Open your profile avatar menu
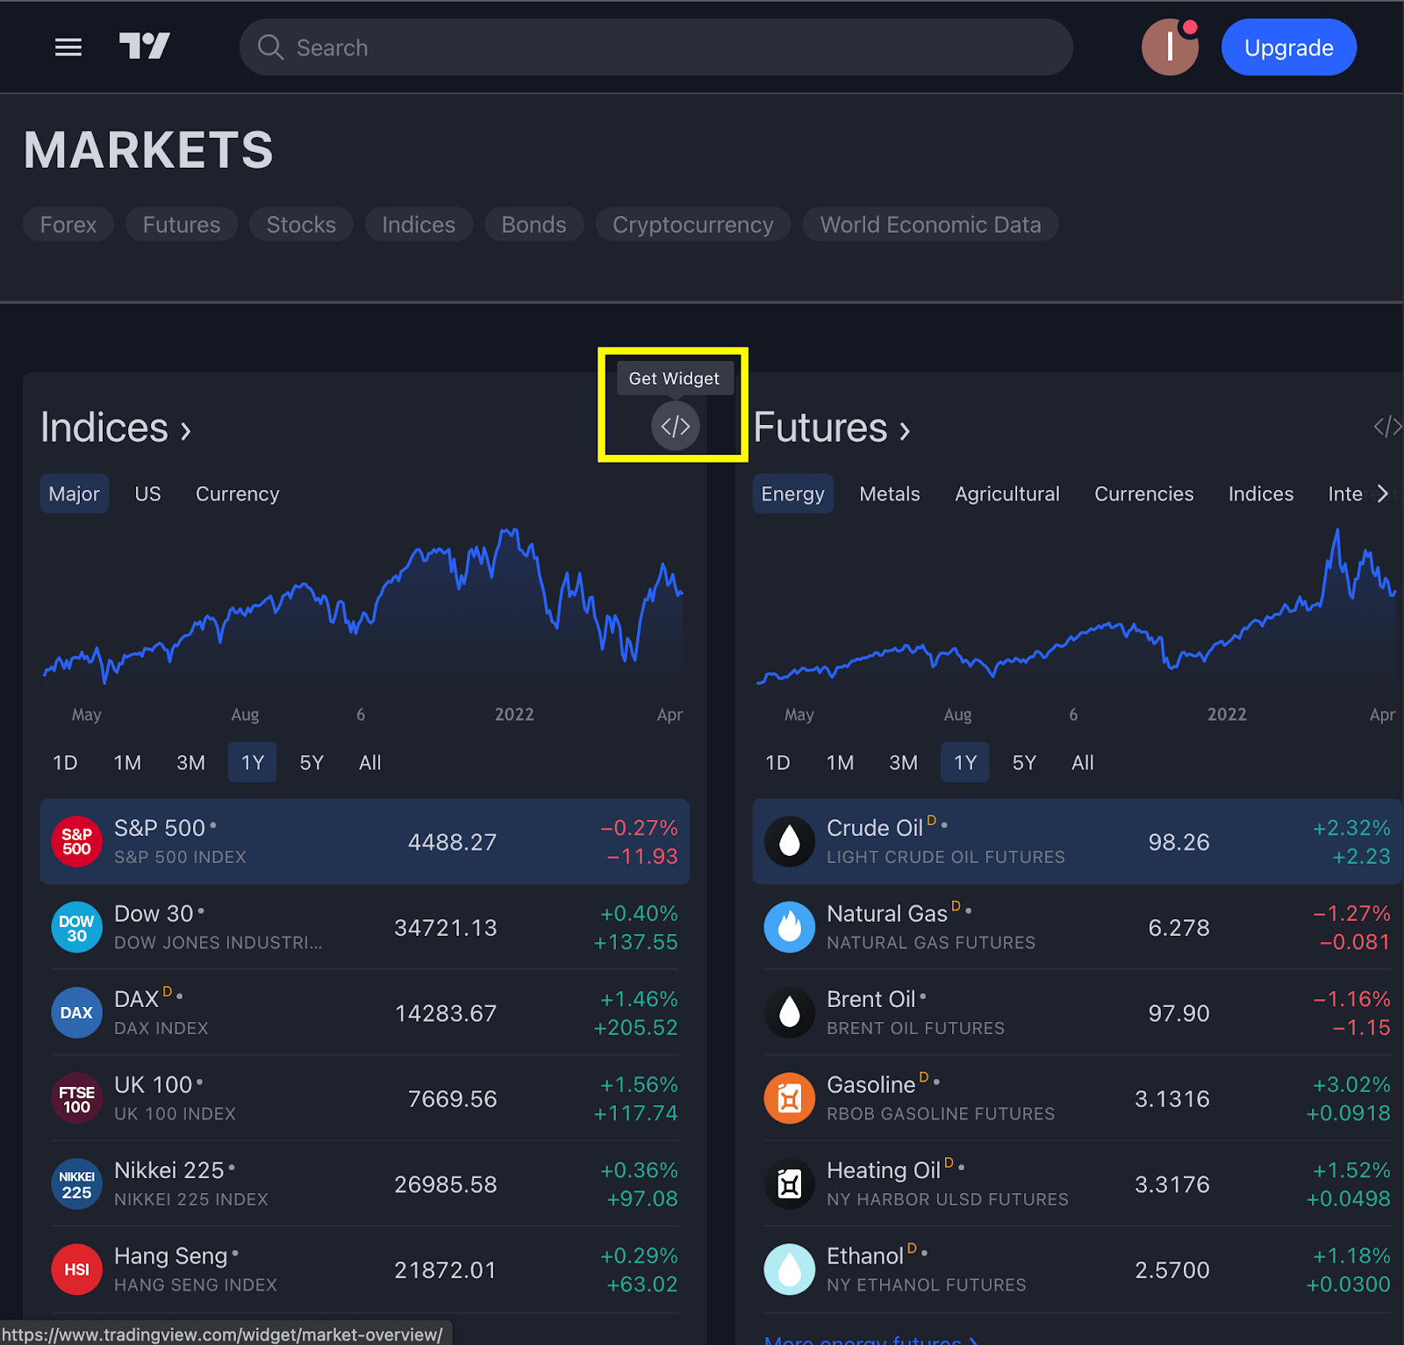The height and width of the screenshot is (1345, 1404). click(1170, 47)
